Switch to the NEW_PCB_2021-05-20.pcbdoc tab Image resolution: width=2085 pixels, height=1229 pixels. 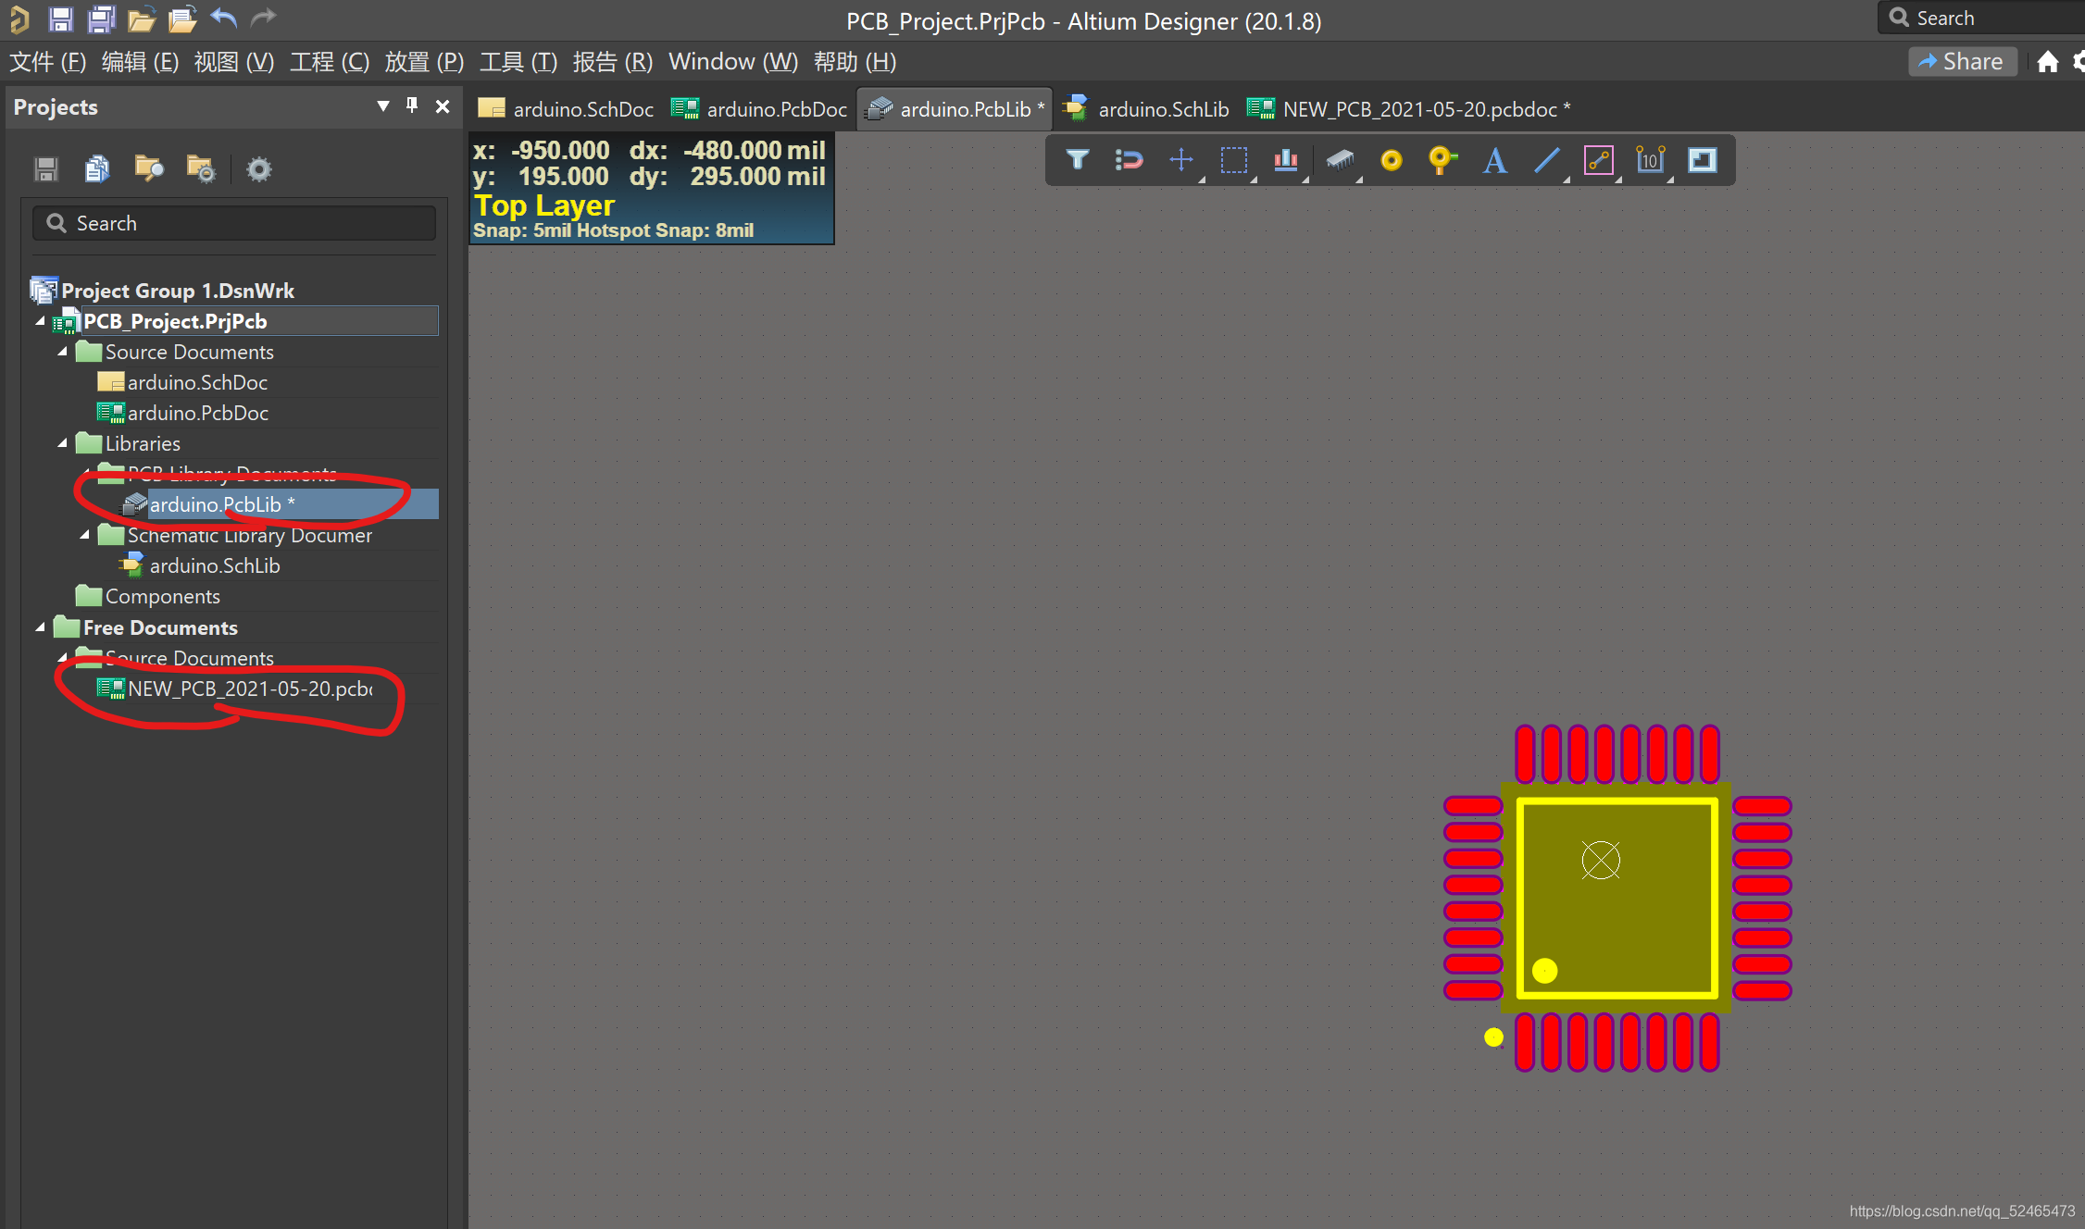point(1408,109)
